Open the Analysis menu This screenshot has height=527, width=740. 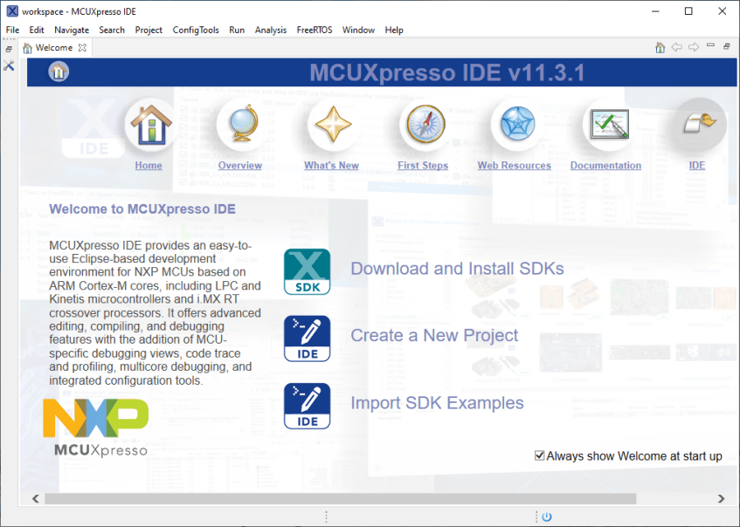point(270,30)
